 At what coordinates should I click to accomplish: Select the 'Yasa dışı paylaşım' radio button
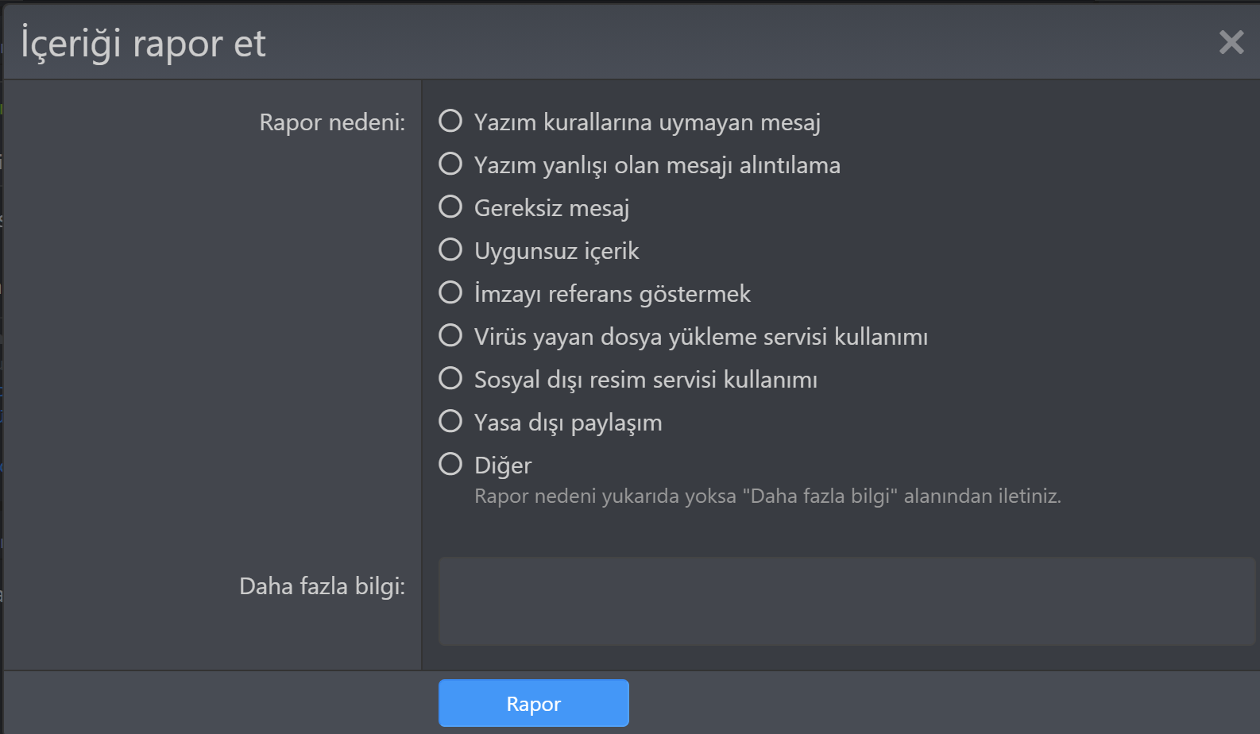click(x=450, y=420)
